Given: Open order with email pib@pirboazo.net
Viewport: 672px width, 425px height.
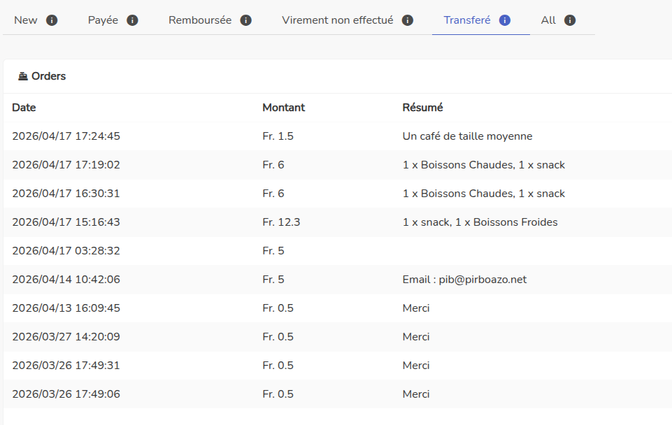Looking at the screenshot, I should (x=464, y=280).
